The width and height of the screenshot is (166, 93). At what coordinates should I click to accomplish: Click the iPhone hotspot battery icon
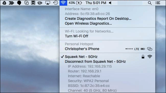click(143, 49)
